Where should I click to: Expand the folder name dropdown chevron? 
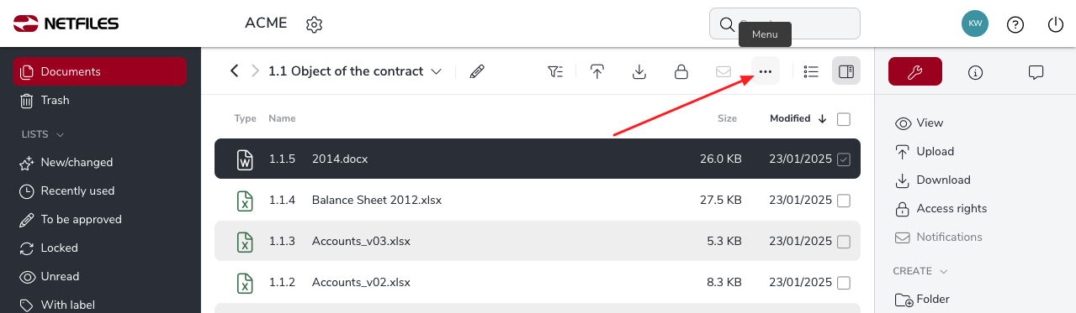point(437,71)
